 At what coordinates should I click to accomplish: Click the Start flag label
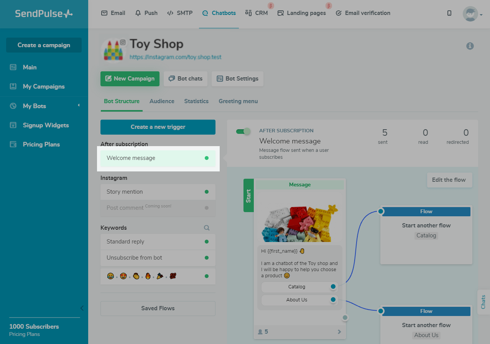[x=248, y=195]
